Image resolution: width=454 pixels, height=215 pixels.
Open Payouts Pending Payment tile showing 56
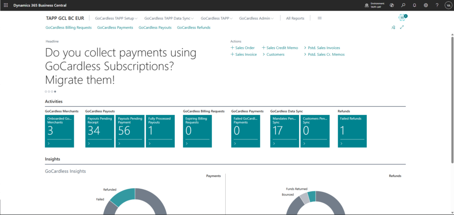tap(130, 131)
